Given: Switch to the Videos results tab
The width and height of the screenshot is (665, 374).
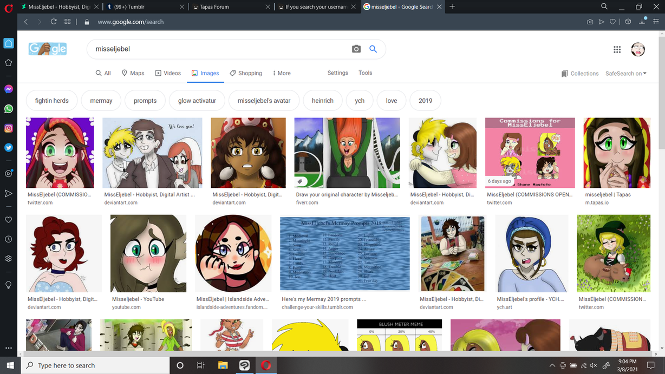Looking at the screenshot, I should click(168, 73).
